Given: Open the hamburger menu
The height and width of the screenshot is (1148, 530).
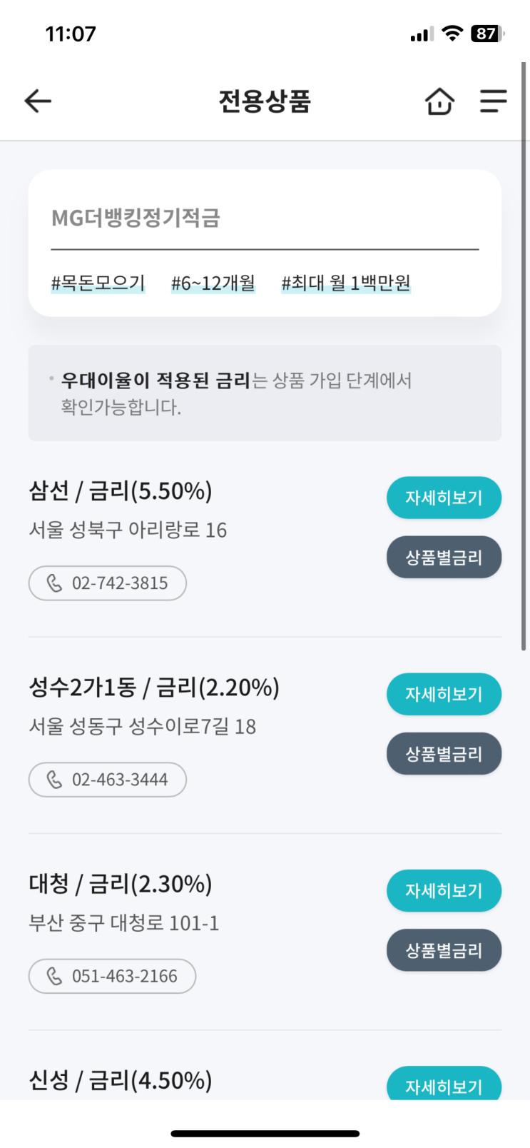Looking at the screenshot, I should click(x=493, y=101).
